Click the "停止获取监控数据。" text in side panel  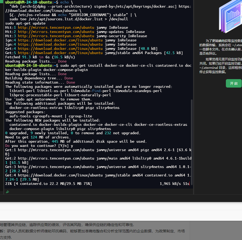(213, 72)
